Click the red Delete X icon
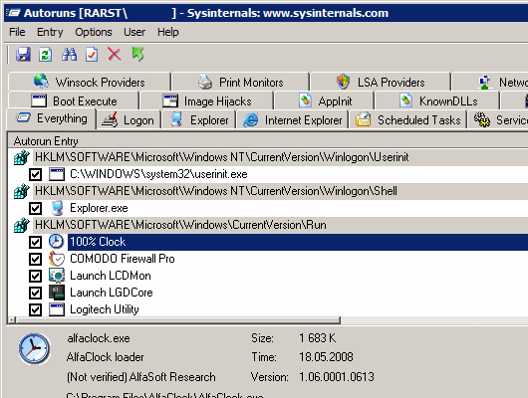 pyautogui.click(x=115, y=54)
